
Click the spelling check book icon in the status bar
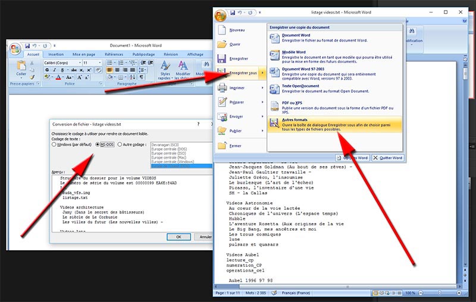click(x=274, y=293)
